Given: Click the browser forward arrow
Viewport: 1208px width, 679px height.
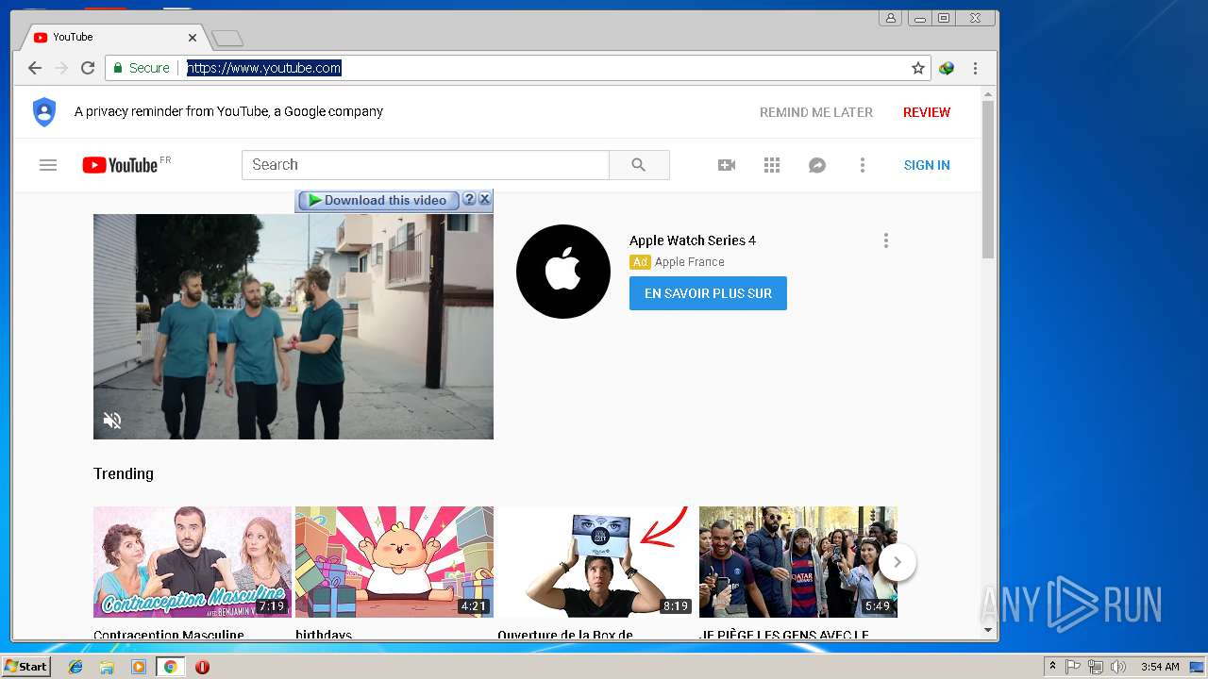Looking at the screenshot, I should pyautogui.click(x=61, y=68).
